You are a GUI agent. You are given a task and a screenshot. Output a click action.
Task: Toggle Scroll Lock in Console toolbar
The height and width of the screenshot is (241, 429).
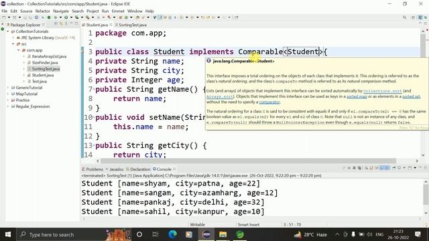(x=371, y=168)
